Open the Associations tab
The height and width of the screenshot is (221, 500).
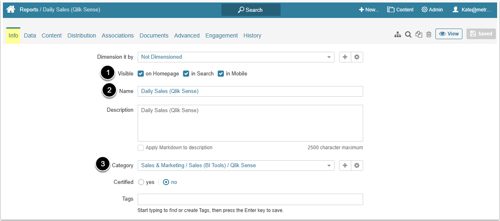[x=118, y=35]
